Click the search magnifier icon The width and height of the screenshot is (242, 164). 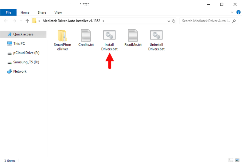click(x=234, y=21)
